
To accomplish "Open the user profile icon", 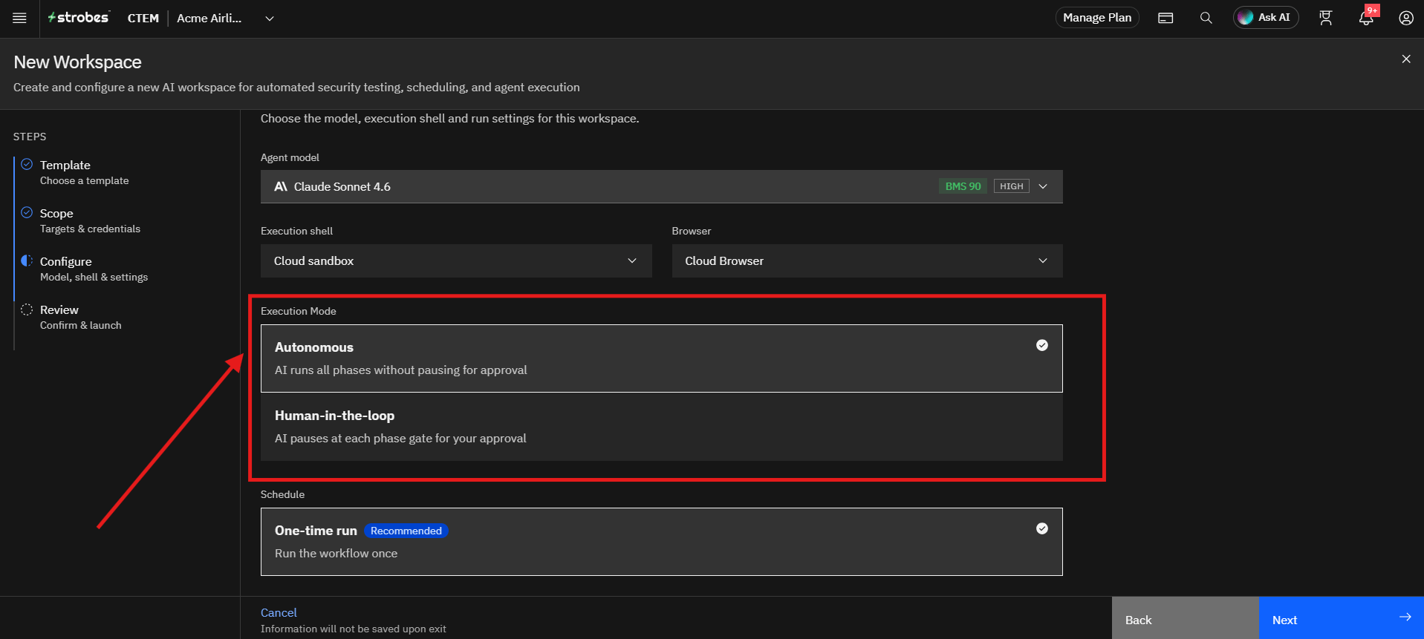I will click(1406, 18).
